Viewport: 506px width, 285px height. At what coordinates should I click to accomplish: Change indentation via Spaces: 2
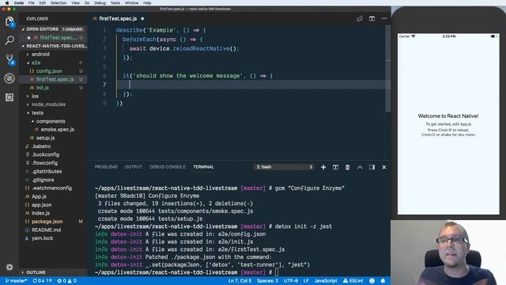coord(267,281)
